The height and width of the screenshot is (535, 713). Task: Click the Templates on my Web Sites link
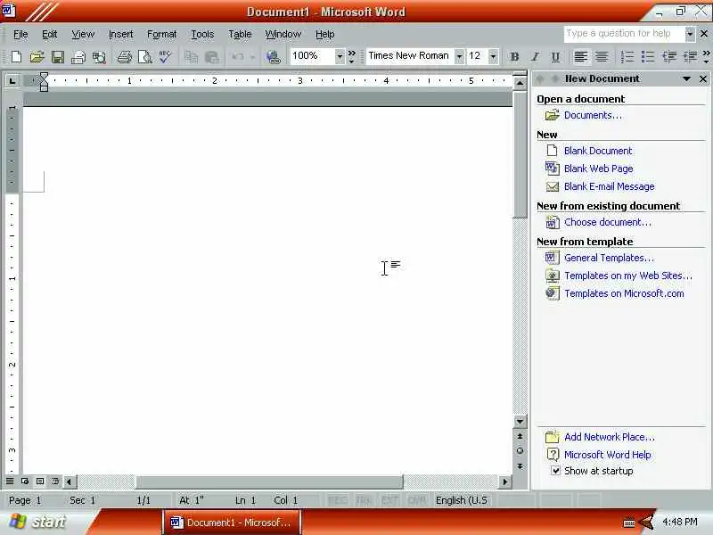[628, 276]
